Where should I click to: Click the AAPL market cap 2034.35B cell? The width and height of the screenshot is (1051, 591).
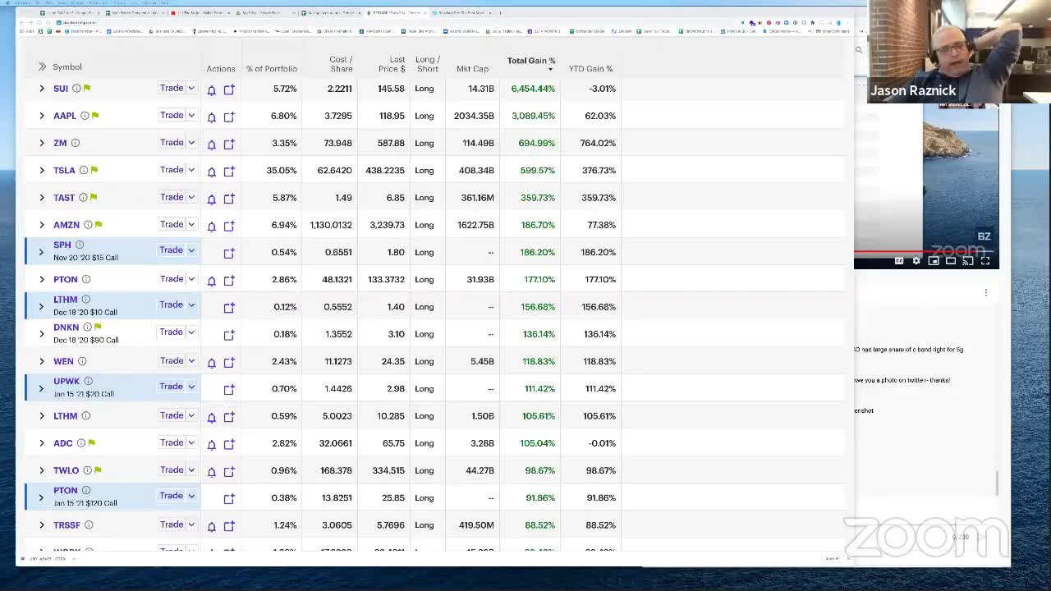[x=474, y=116]
